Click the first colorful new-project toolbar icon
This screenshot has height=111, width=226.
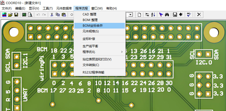[4, 15]
